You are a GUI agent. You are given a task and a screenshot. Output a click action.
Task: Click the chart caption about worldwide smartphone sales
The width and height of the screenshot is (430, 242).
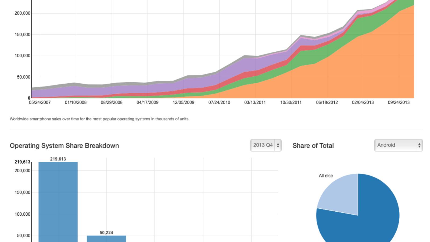99,119
